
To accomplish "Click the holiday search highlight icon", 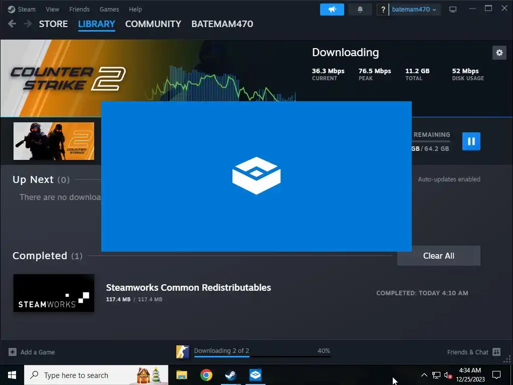I will (149, 375).
